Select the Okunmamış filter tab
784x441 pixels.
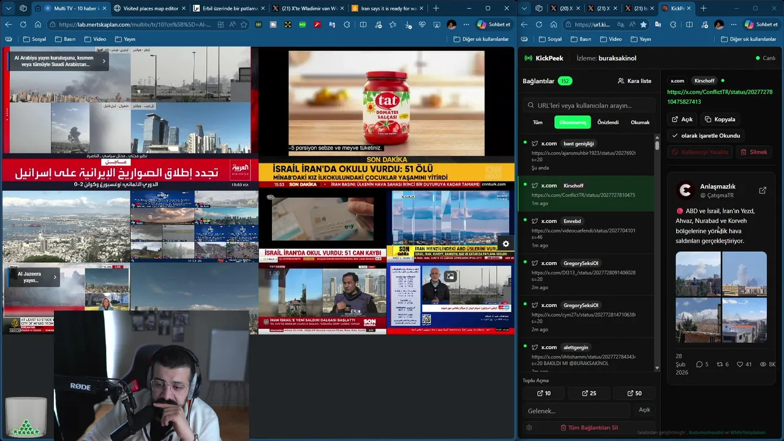(x=573, y=123)
